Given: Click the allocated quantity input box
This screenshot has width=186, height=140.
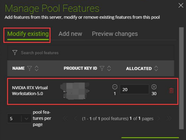Looking at the screenshot, I should [x=134, y=90].
